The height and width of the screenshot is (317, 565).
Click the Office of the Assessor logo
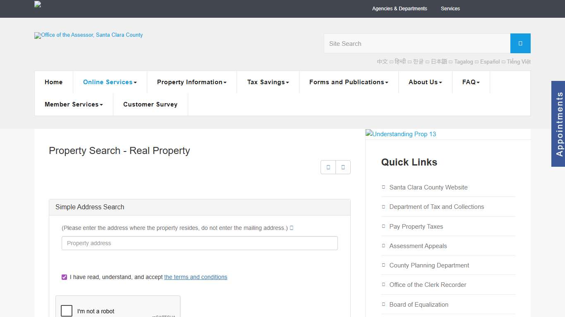click(88, 35)
